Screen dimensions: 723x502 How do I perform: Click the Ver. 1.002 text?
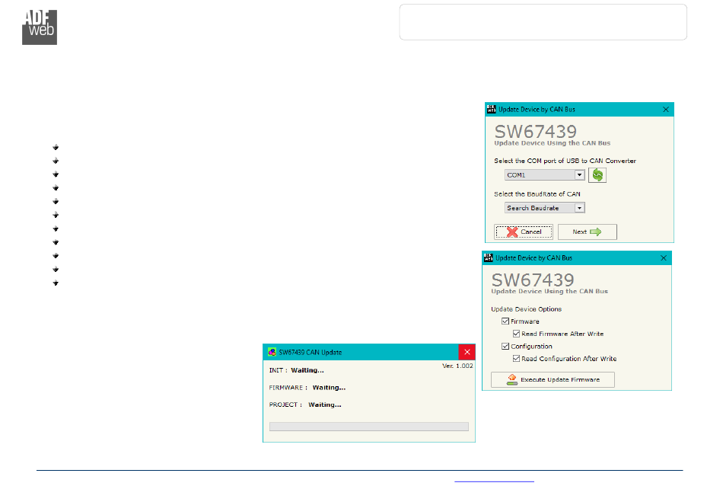coord(457,366)
